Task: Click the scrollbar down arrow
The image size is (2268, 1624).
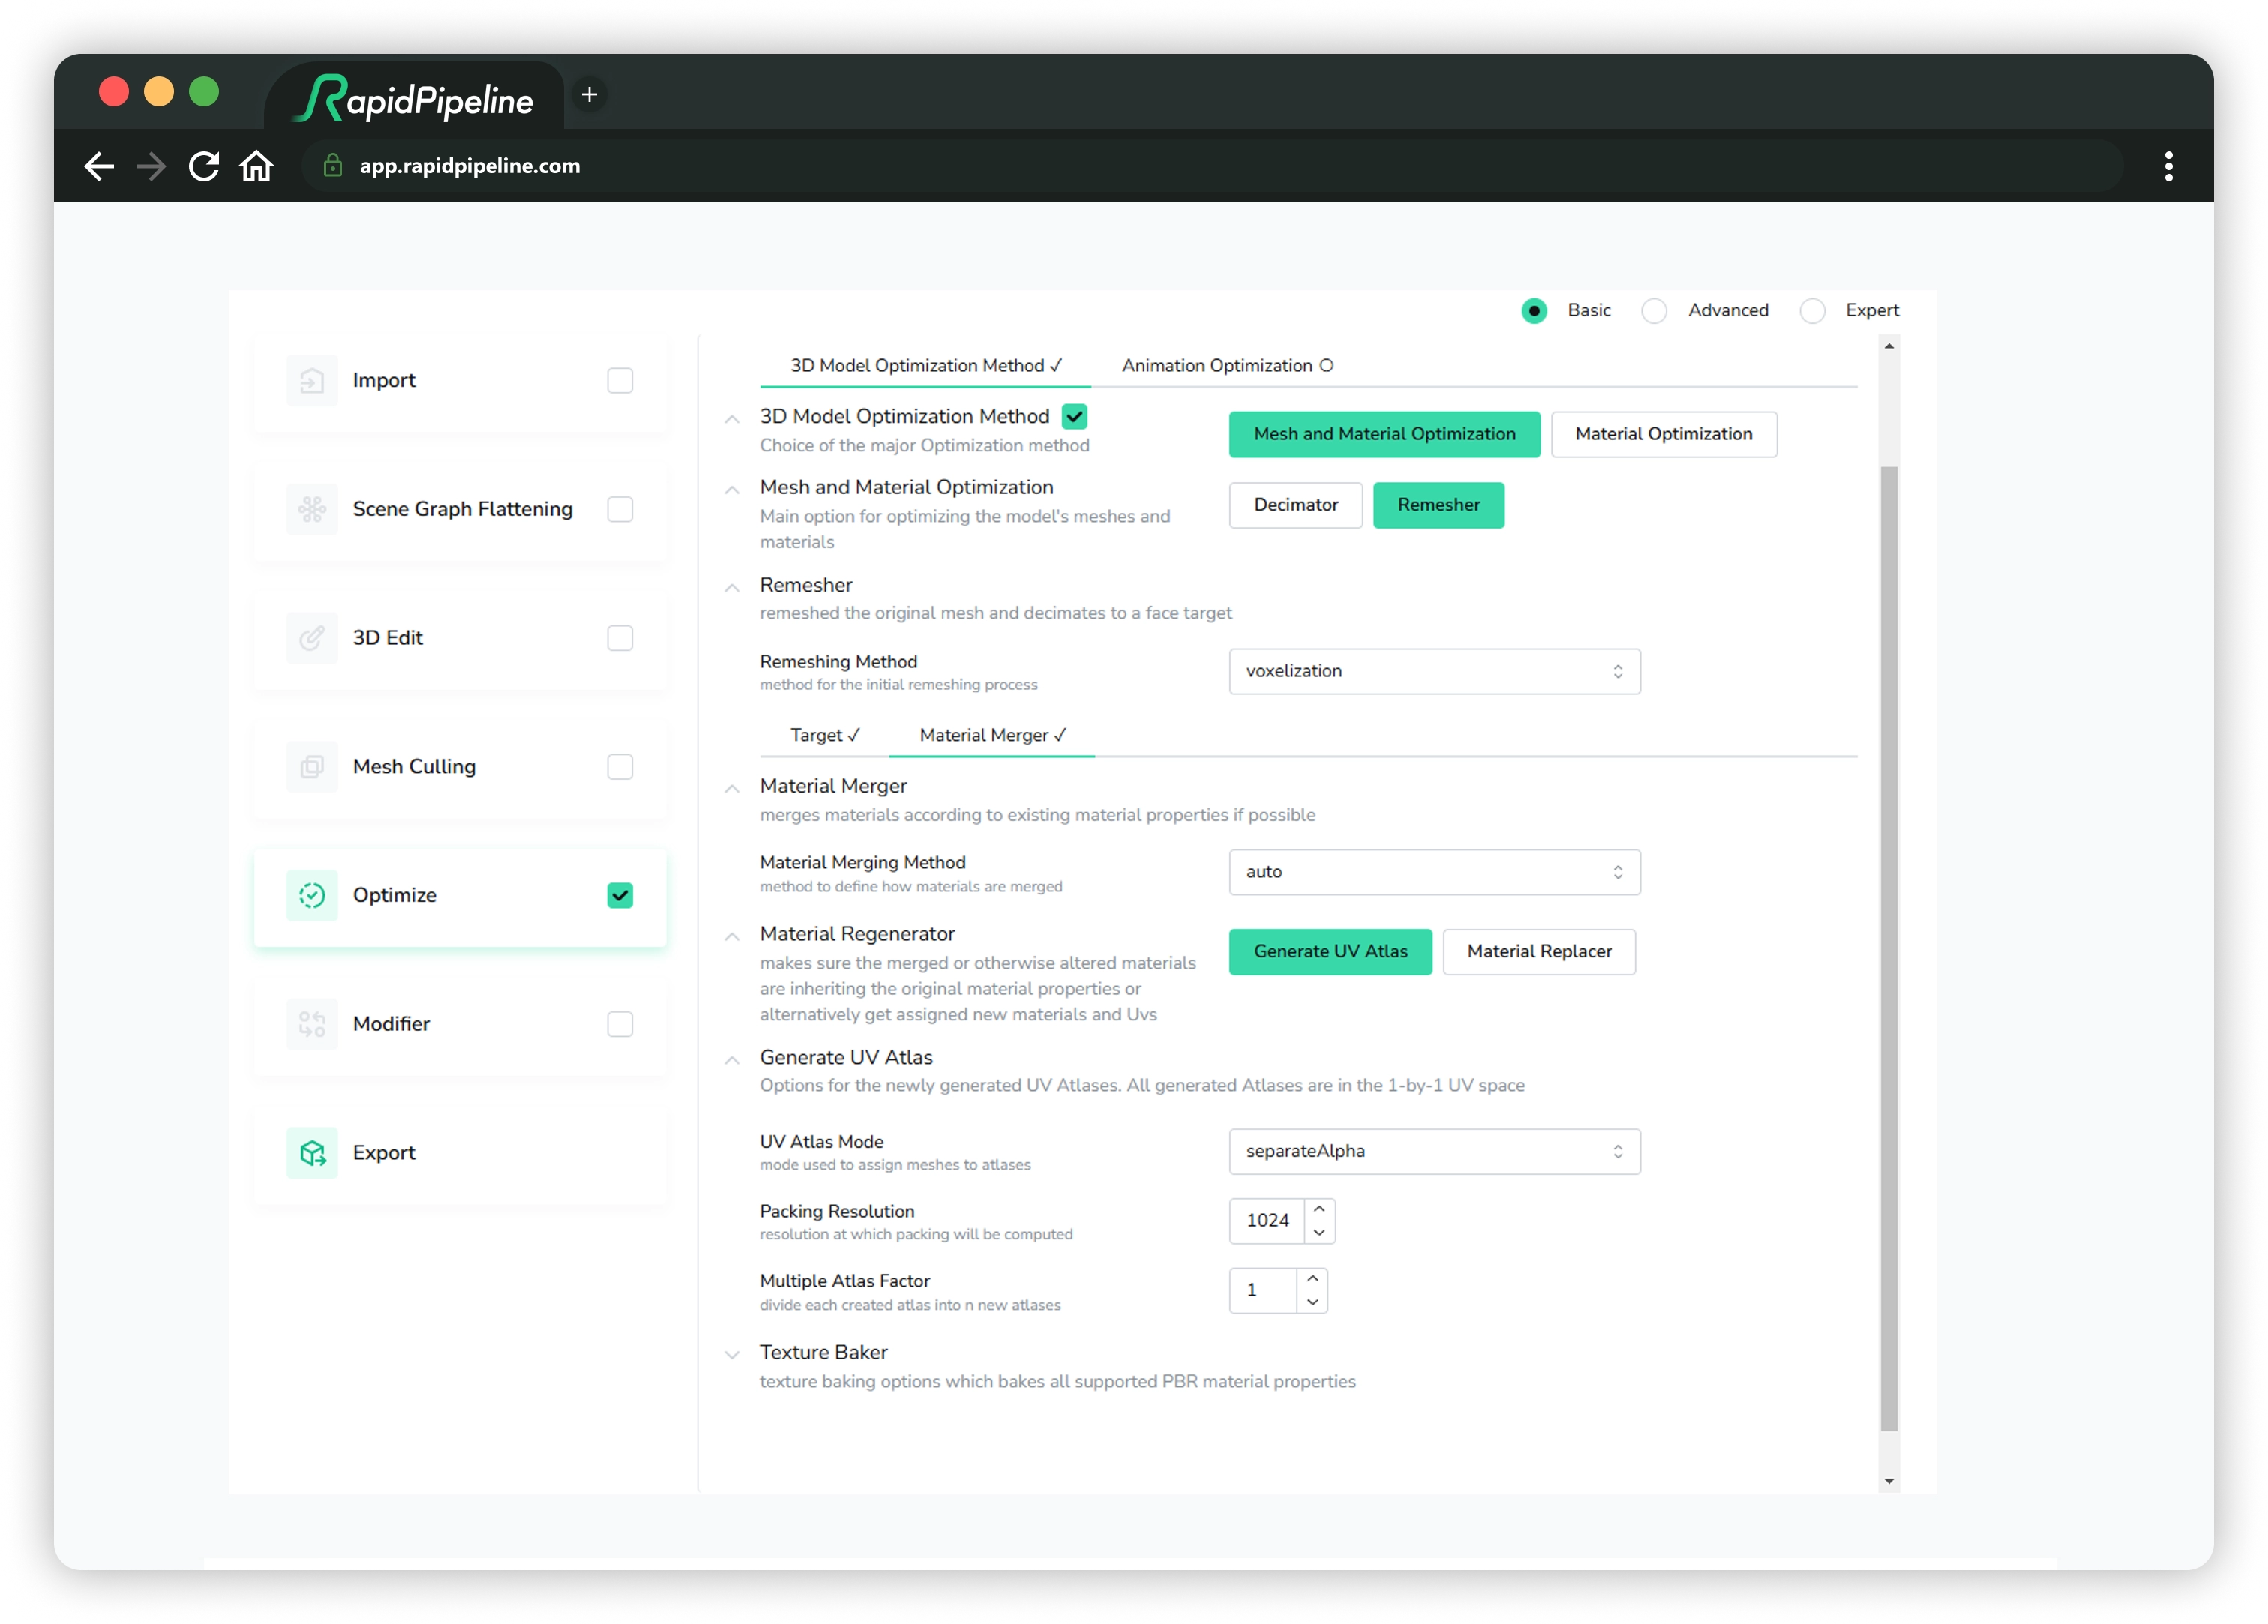Action: coord(1889,1481)
